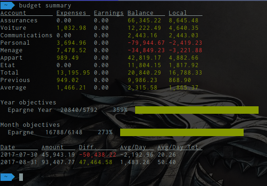The width and height of the screenshot is (267, 186).
Task: Click the Year objectives progress bar
Action: pos(197,110)
